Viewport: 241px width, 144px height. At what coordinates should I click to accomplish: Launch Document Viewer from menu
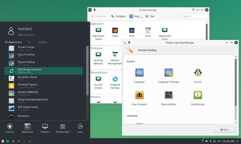pos(44,78)
